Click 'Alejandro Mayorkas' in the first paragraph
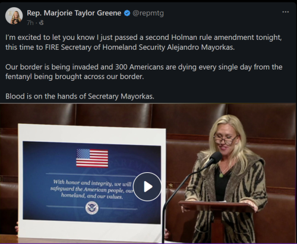297x244 pixels. [x=201, y=47]
